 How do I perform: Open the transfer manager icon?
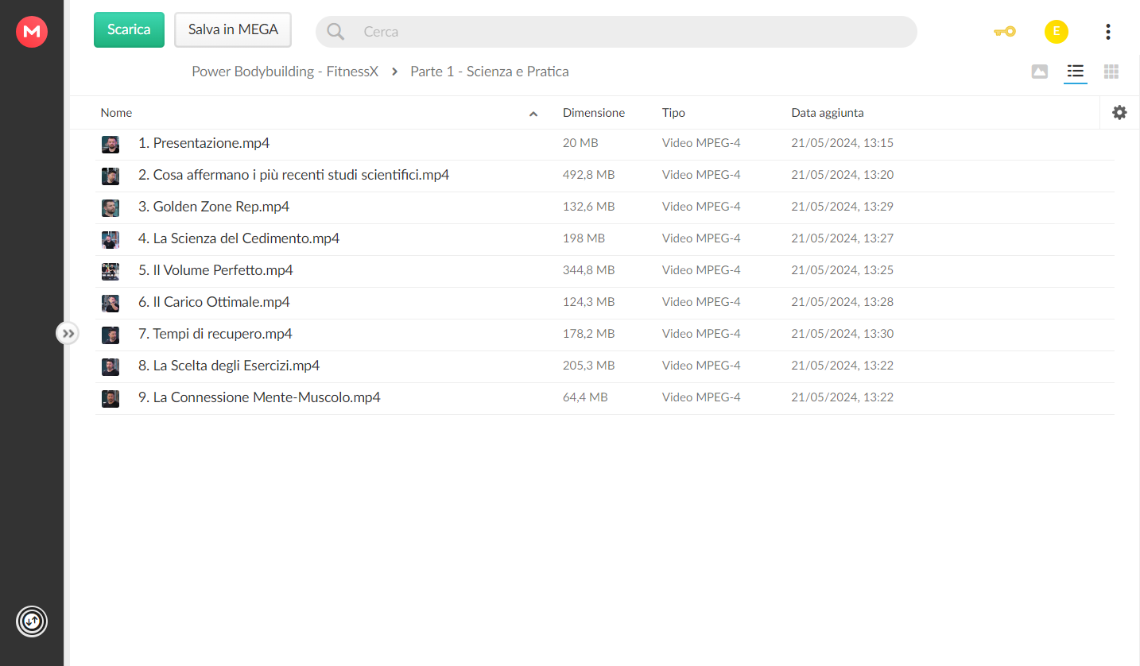click(32, 621)
